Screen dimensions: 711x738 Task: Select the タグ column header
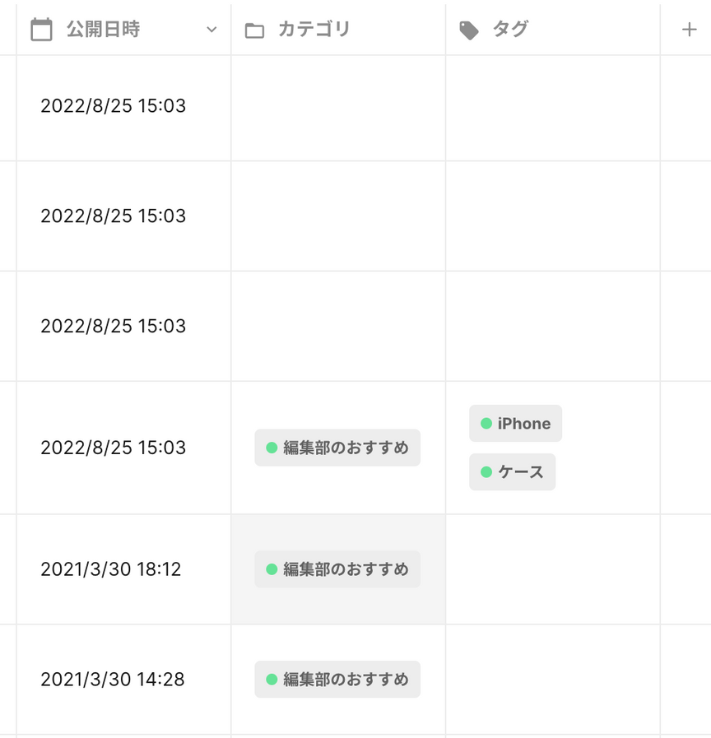tap(553, 29)
